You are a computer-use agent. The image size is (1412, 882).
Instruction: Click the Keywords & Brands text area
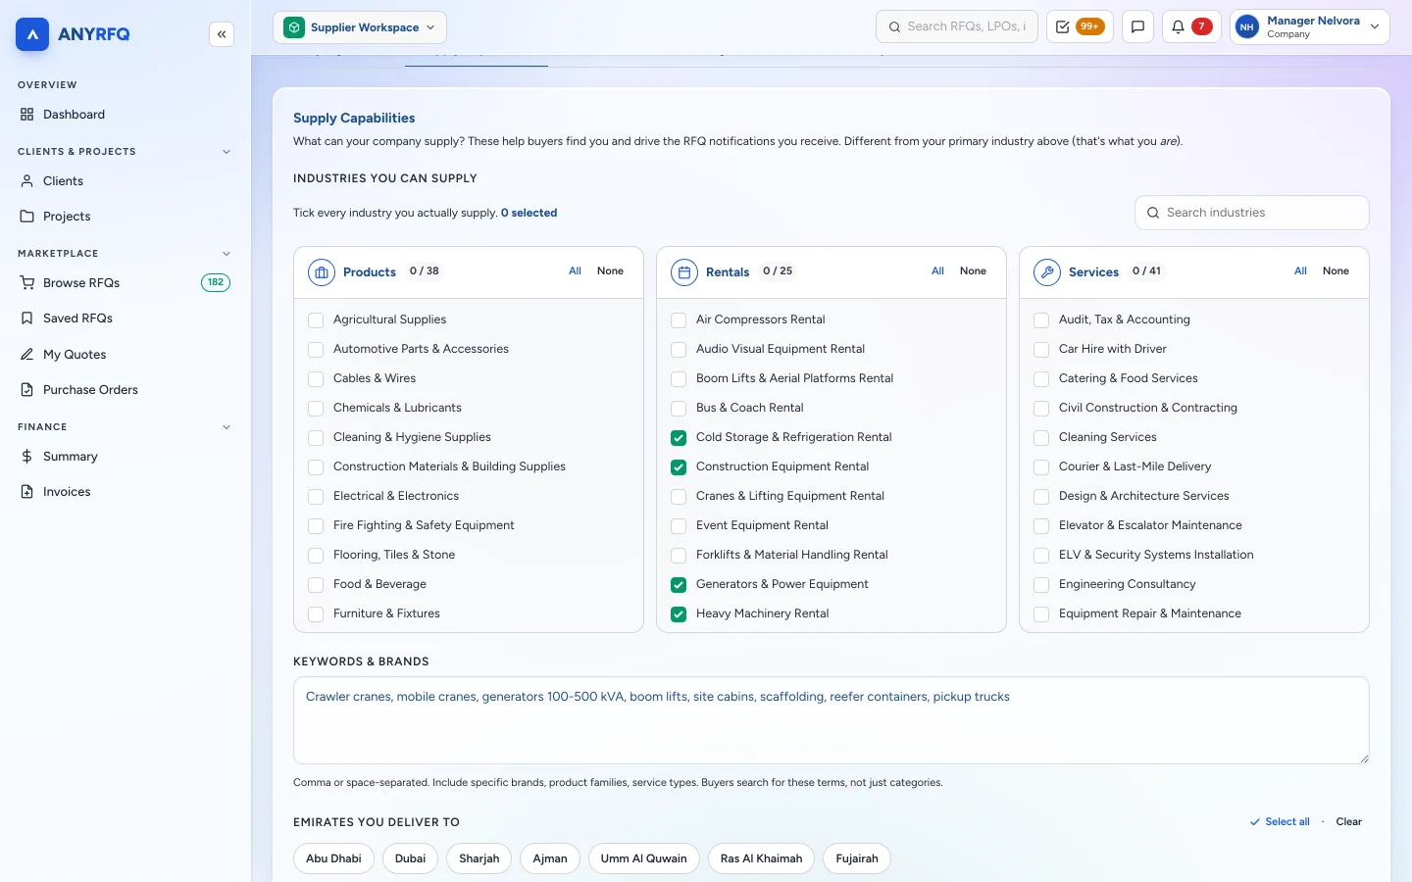pos(832,720)
